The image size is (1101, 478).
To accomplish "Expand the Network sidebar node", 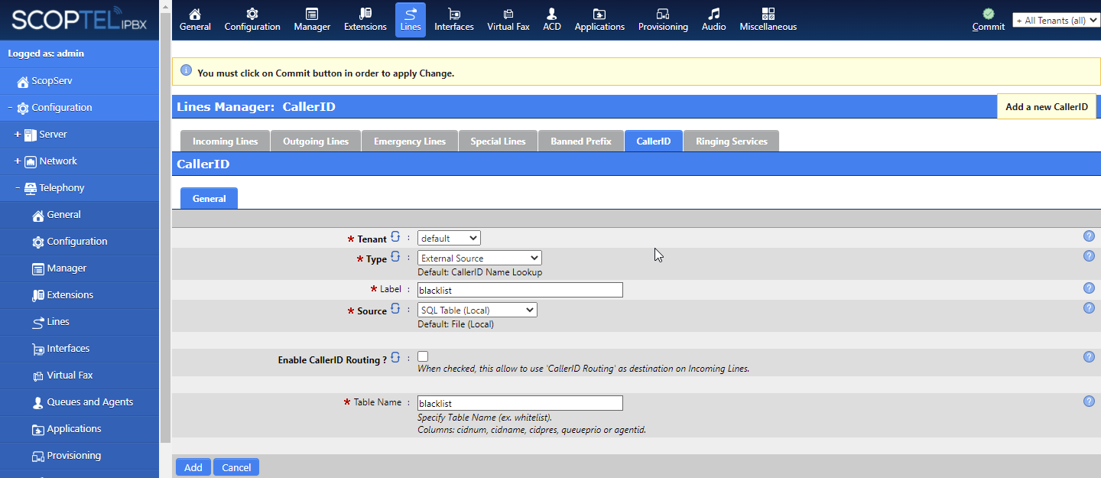I will pos(18,161).
